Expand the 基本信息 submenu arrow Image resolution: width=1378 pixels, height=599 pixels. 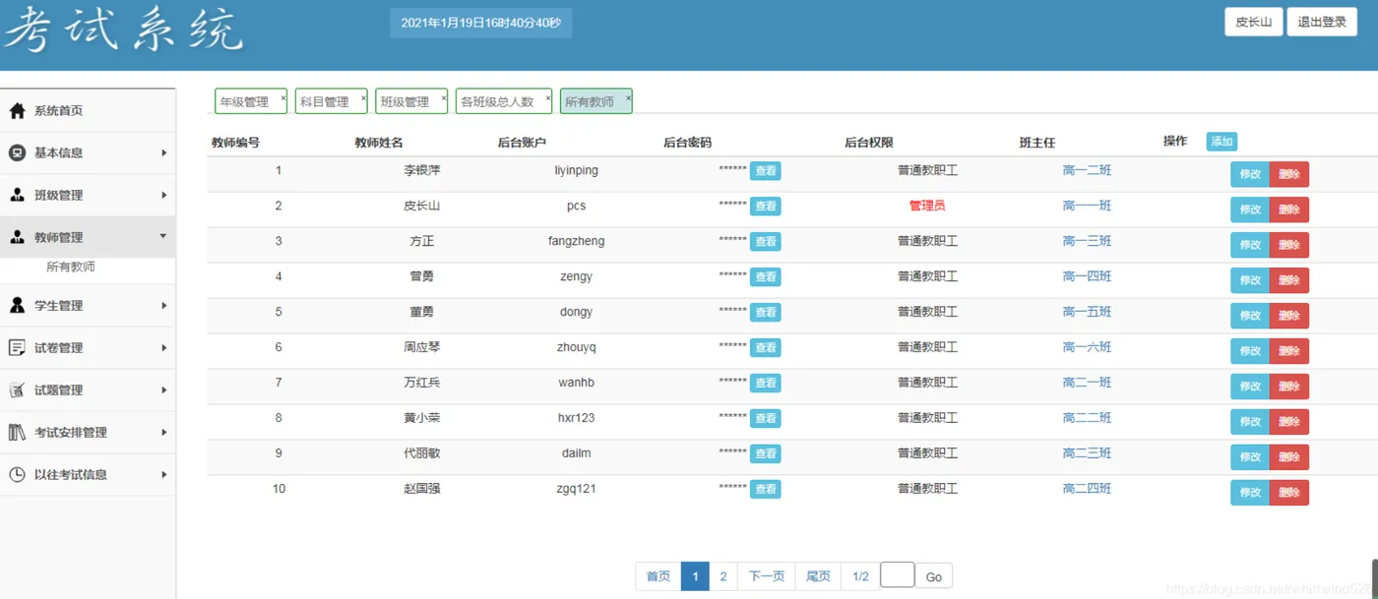pyautogui.click(x=164, y=152)
